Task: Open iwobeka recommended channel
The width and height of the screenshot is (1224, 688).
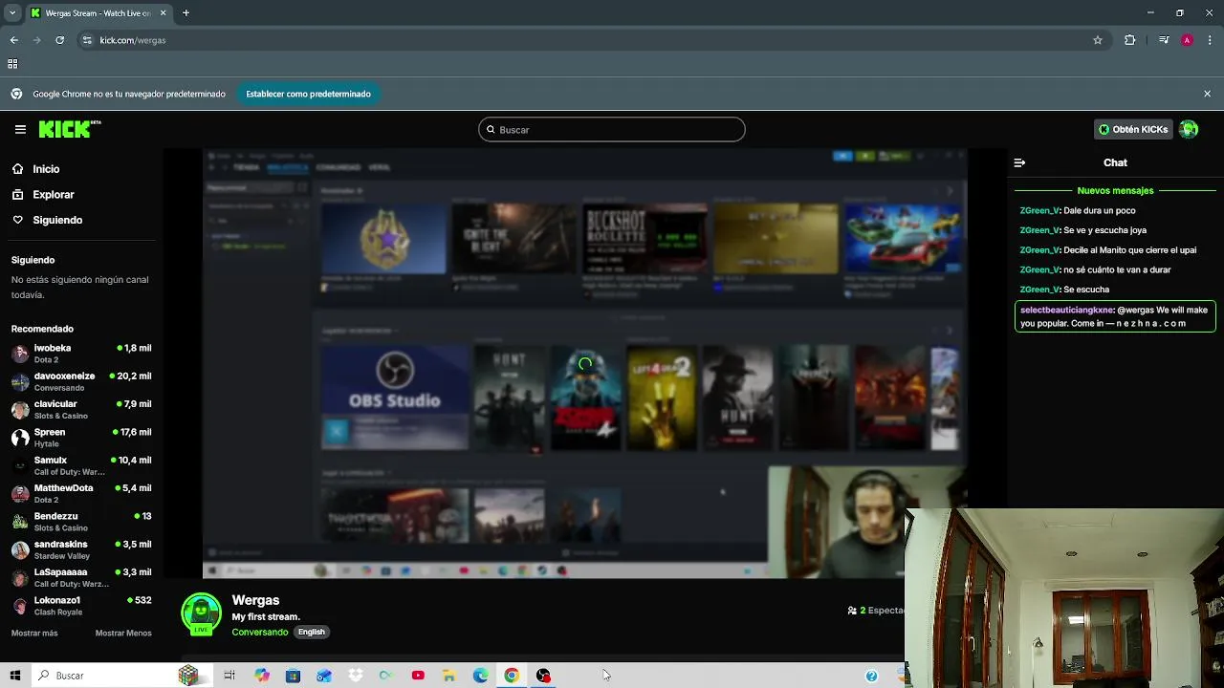Action: click(81, 354)
